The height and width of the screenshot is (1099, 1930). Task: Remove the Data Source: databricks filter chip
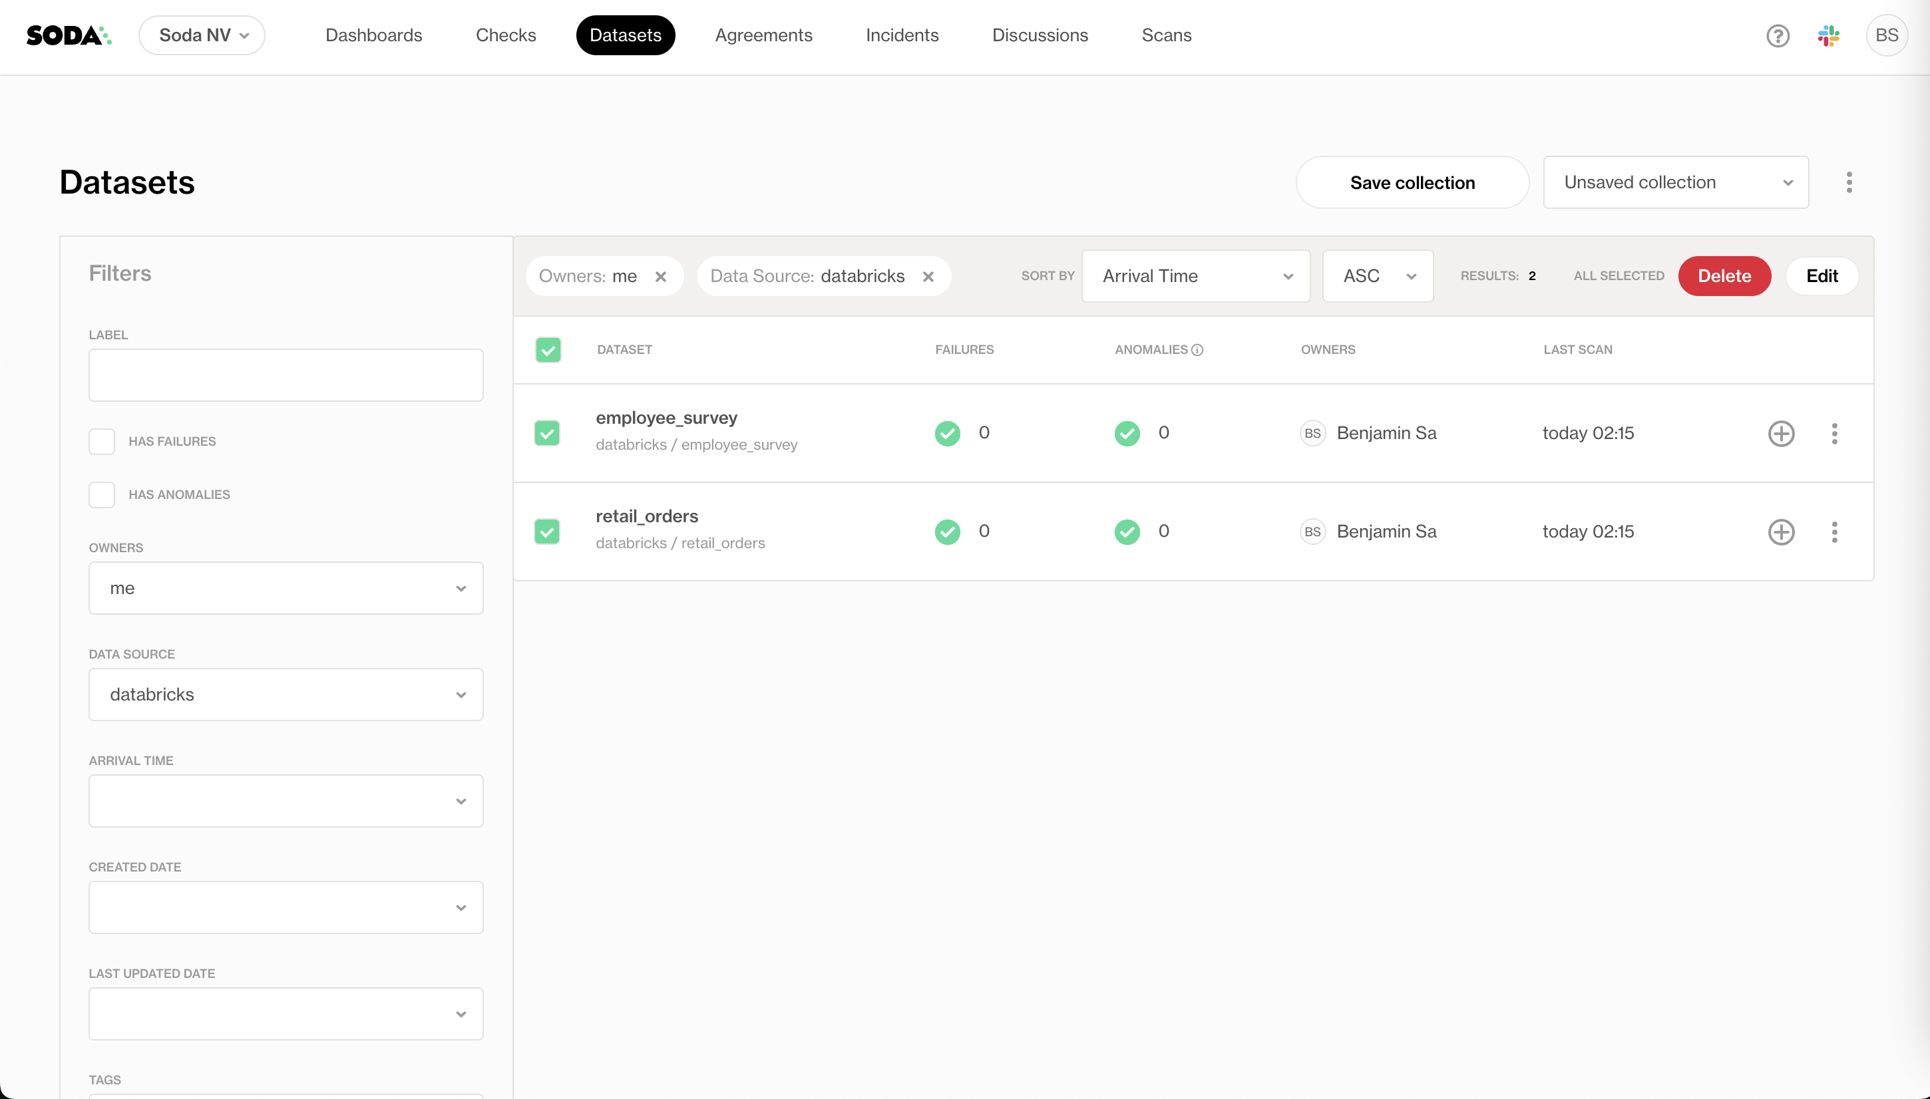928,276
